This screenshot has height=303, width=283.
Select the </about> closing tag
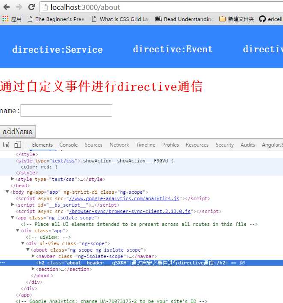[42, 276]
